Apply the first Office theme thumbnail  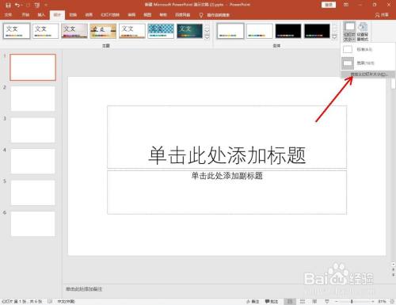[x=17, y=31]
